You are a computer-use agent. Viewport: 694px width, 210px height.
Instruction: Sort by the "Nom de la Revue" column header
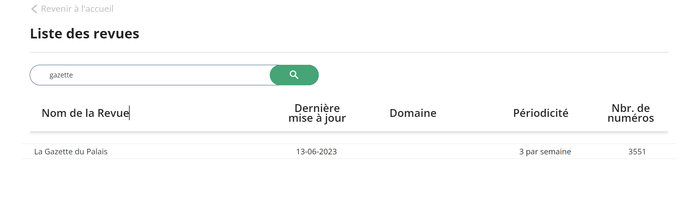coord(85,113)
